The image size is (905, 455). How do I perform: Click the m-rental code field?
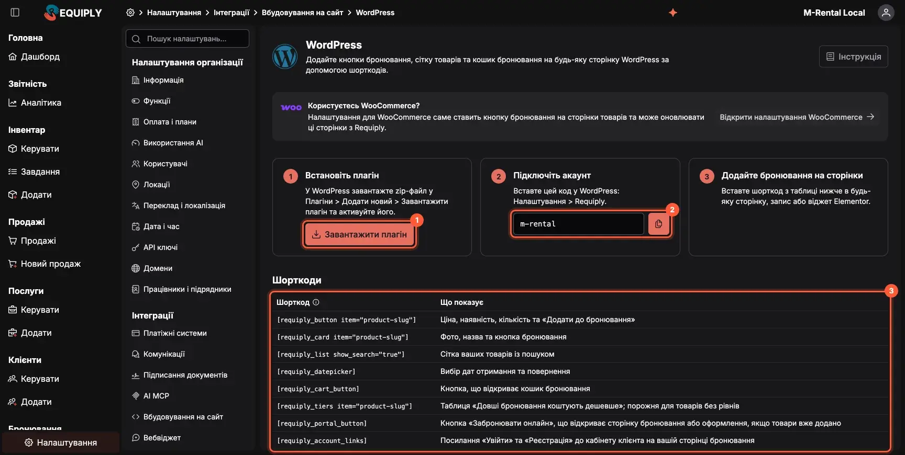point(578,224)
